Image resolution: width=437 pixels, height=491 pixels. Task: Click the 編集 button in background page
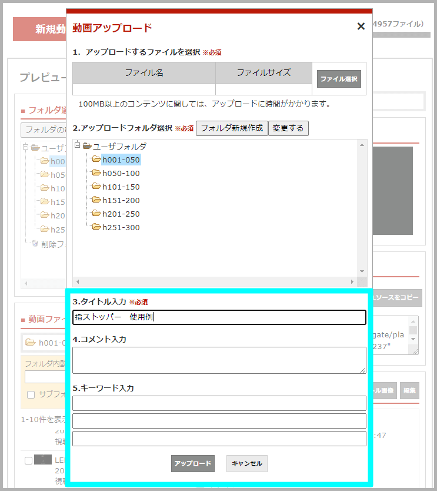point(409,390)
